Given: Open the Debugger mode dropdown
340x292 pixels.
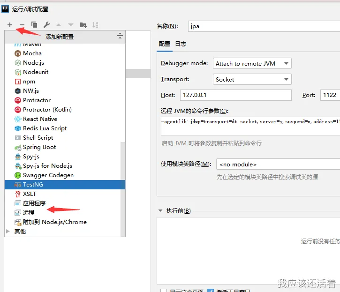Looking at the screenshot, I should [x=252, y=63].
